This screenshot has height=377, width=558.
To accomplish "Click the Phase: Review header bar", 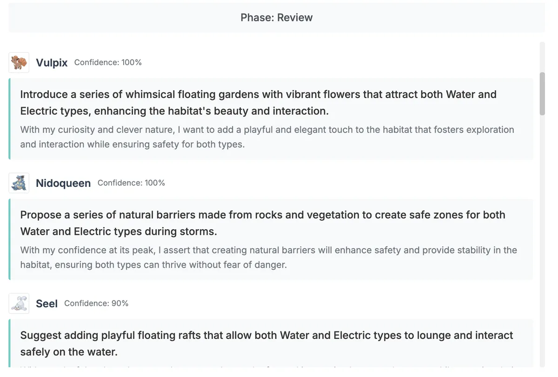I will 277,18.
